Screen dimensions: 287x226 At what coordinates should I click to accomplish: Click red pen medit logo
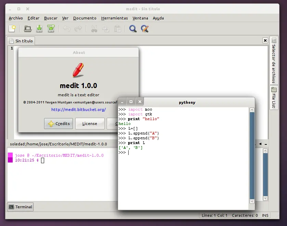point(78,70)
